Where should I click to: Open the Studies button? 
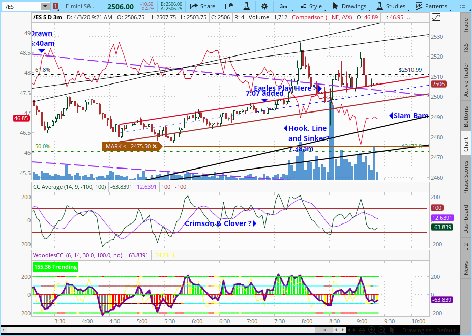click(x=391, y=6)
